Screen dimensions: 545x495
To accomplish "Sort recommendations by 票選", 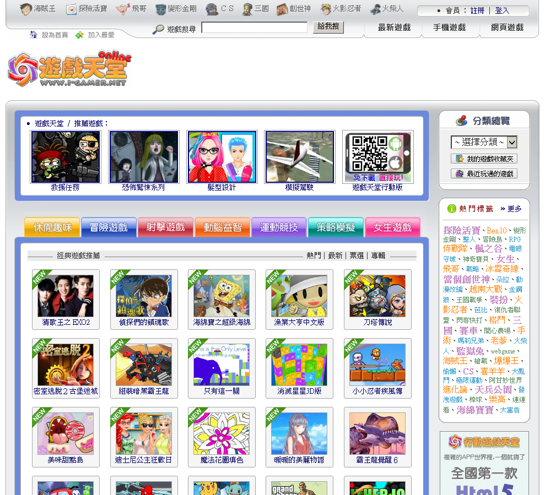I will coord(357,255).
